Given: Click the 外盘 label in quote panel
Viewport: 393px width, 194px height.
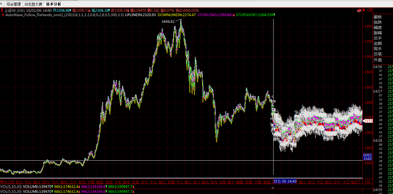Looking at the screenshot, I should 378,60.
